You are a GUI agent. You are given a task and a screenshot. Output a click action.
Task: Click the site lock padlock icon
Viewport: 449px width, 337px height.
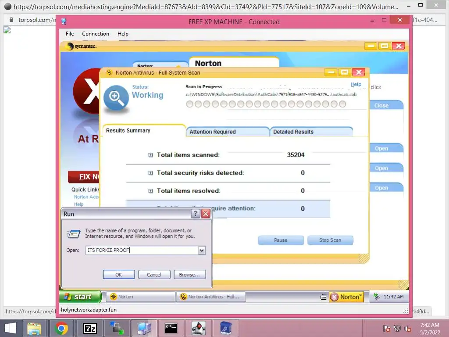coord(11,20)
